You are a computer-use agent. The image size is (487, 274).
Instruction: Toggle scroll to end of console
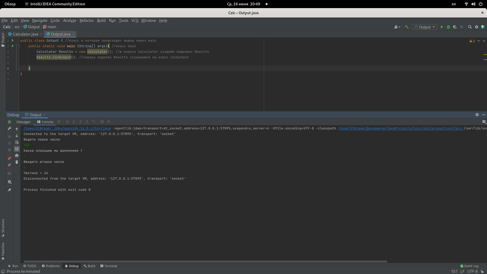pyautogui.click(x=17, y=149)
